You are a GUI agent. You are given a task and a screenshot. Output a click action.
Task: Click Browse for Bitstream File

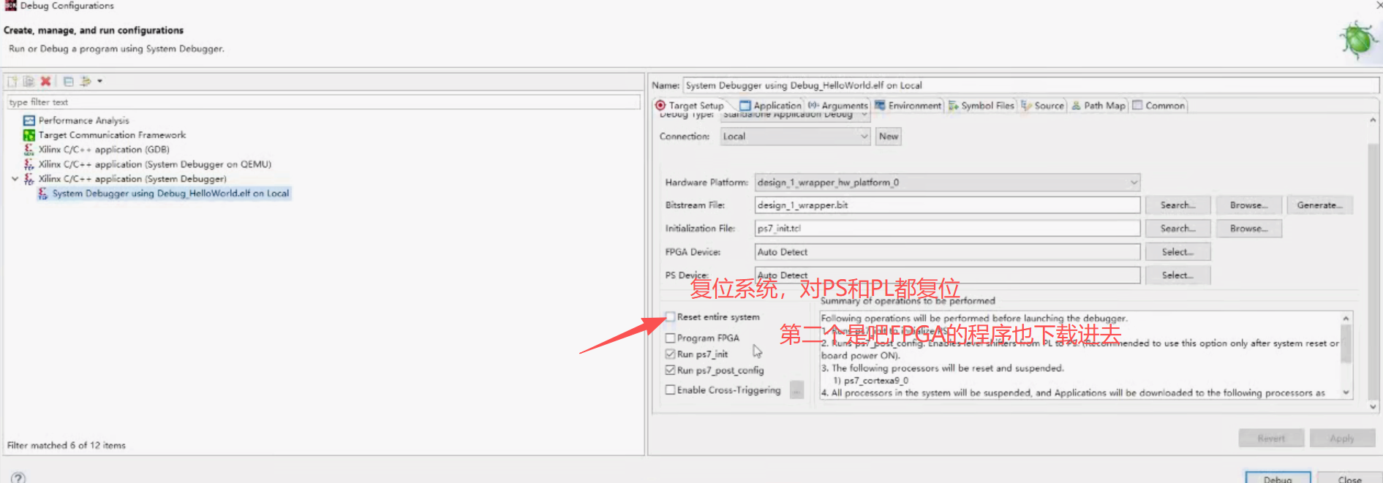click(1248, 205)
